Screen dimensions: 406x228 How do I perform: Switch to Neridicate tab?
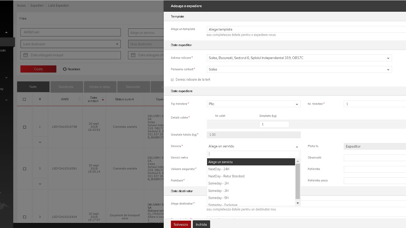[x=66, y=87]
